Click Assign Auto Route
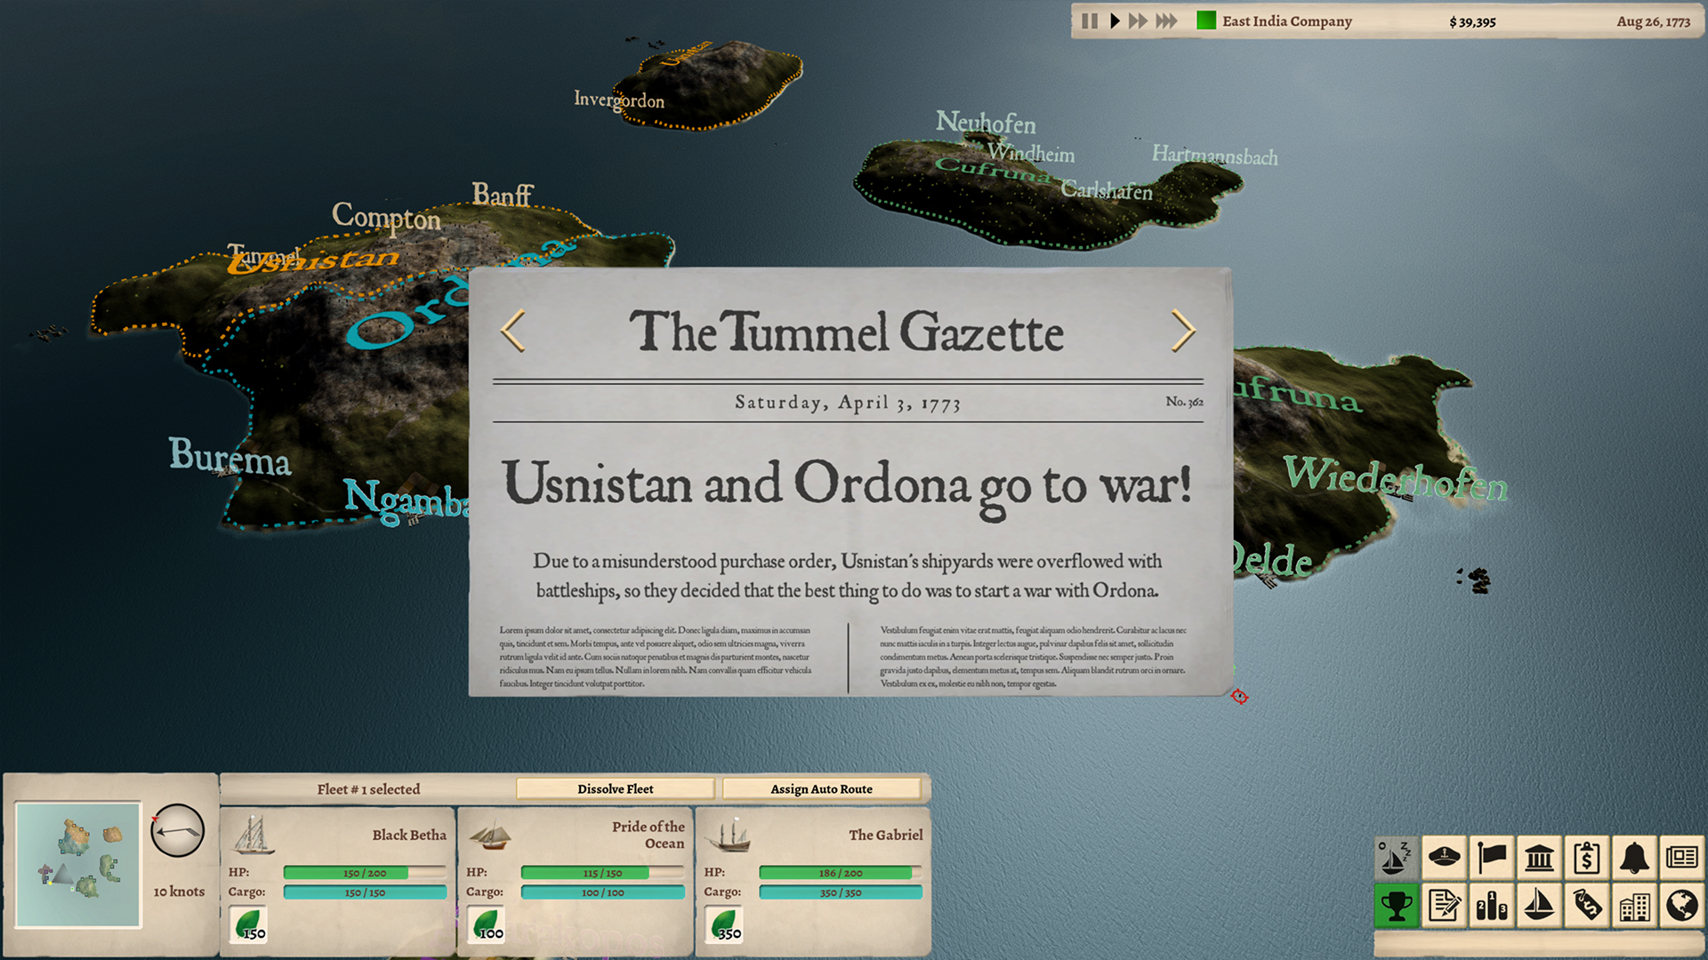 [x=821, y=788]
